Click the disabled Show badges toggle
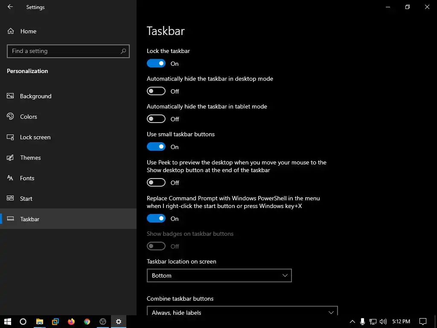 pyautogui.click(x=156, y=246)
